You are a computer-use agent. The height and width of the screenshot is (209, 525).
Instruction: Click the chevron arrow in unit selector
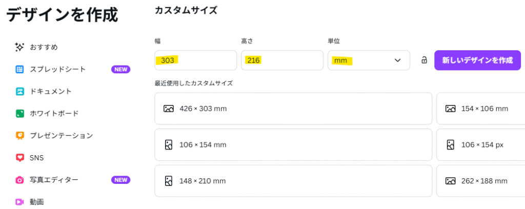point(397,60)
